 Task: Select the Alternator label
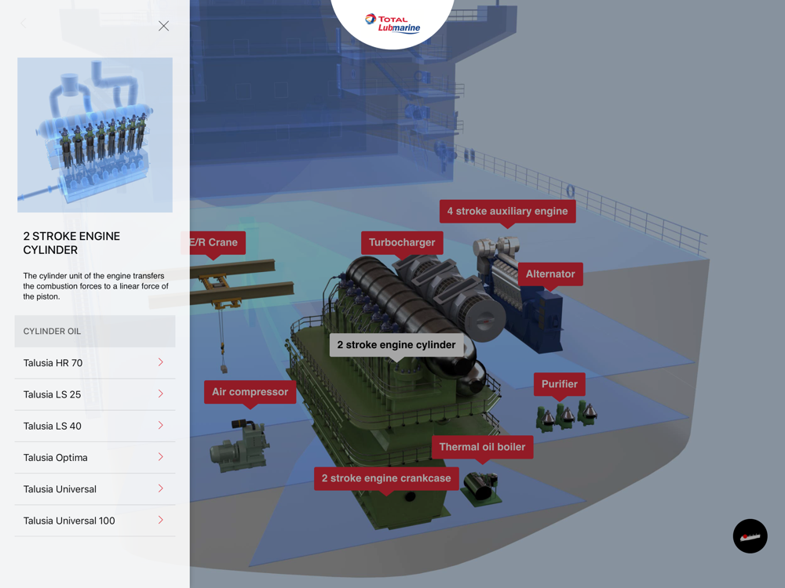550,274
